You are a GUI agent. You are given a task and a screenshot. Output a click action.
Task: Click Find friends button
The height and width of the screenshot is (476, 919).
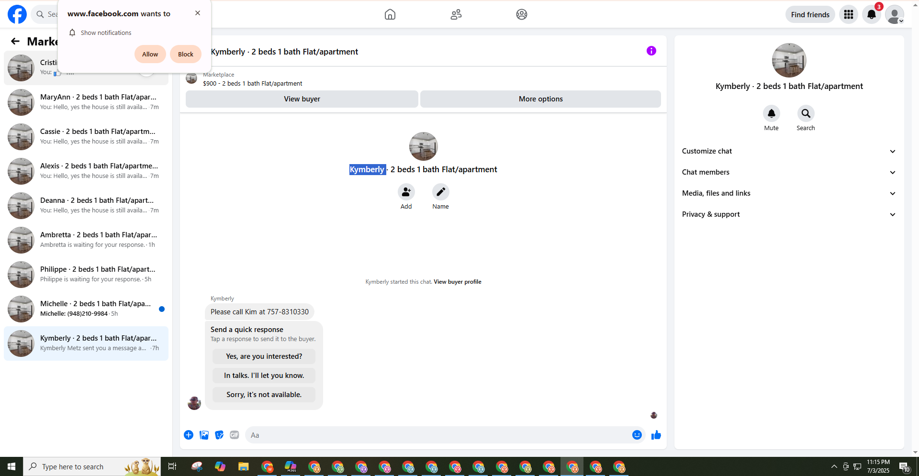[810, 14]
